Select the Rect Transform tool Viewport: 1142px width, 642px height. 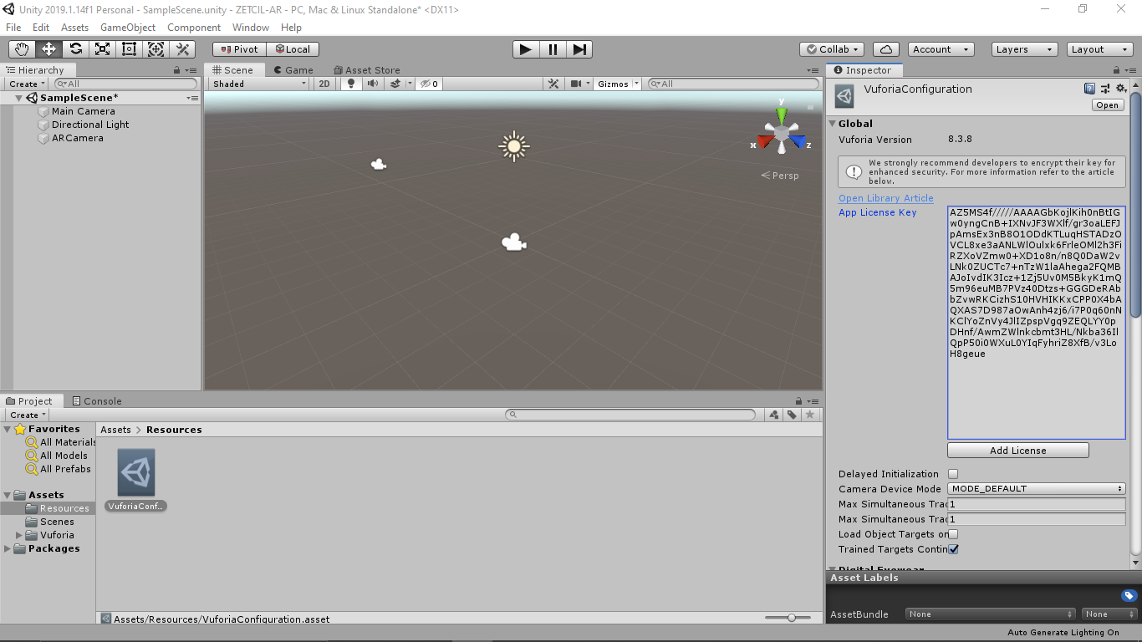130,49
